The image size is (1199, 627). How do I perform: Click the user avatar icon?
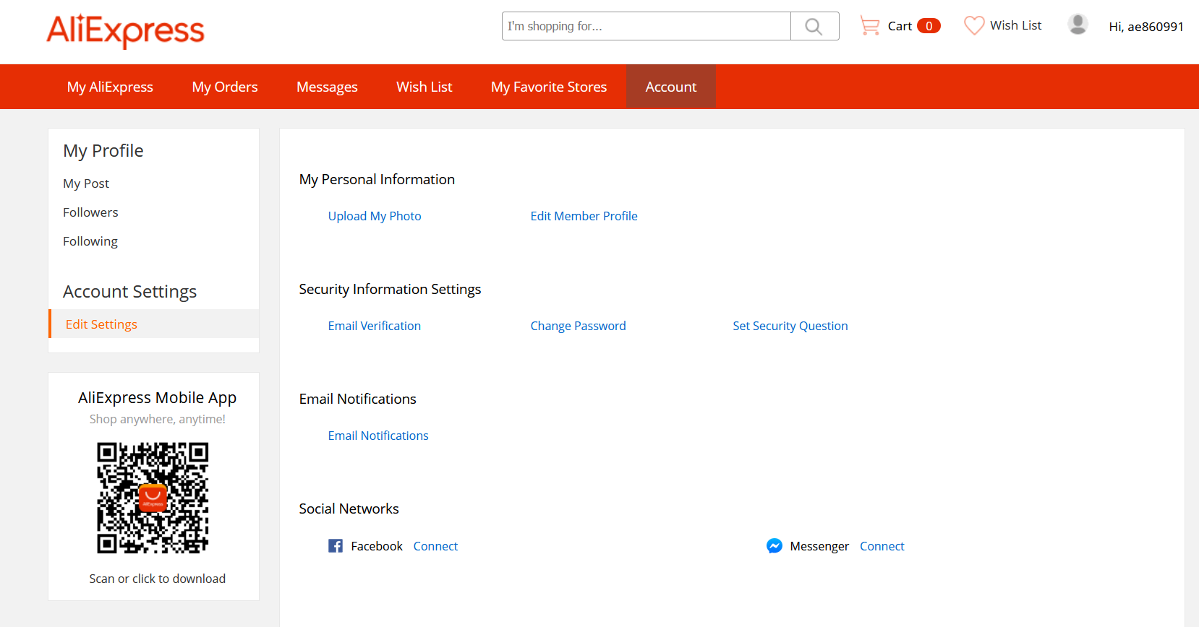1078,25
